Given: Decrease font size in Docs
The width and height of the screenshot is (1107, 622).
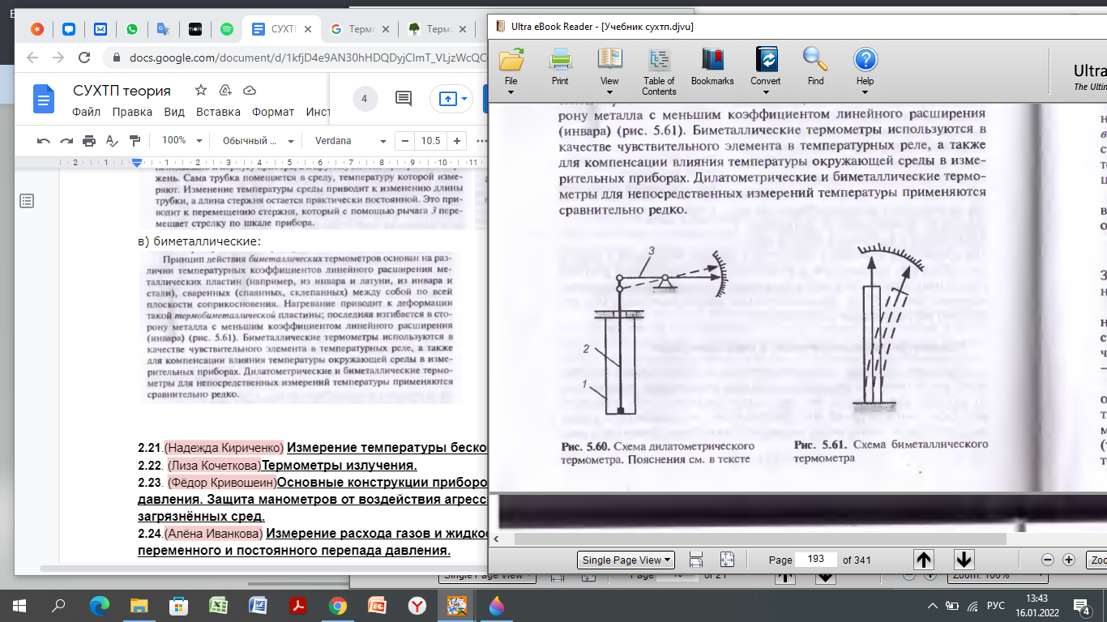Looking at the screenshot, I should (x=404, y=141).
